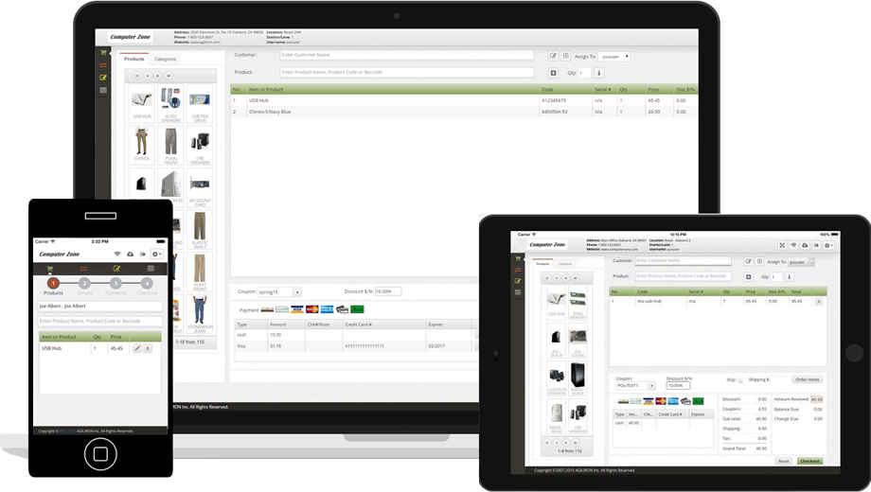Tap Wi-Fi status icon on tablet header
The image size is (871, 492).
pyautogui.click(x=793, y=245)
